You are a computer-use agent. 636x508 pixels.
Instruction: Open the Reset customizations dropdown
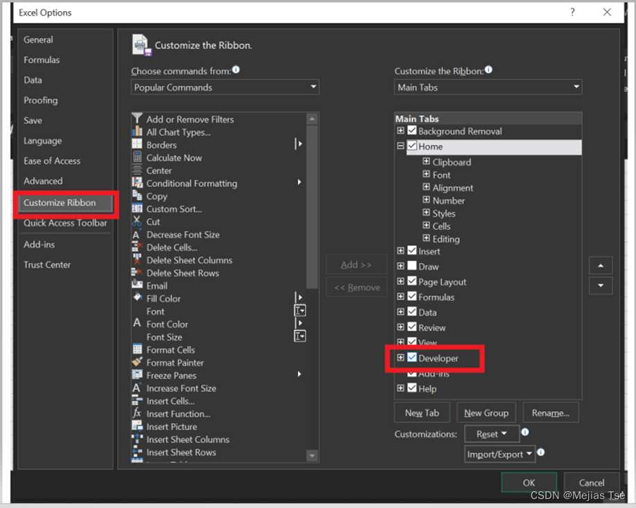(x=492, y=434)
